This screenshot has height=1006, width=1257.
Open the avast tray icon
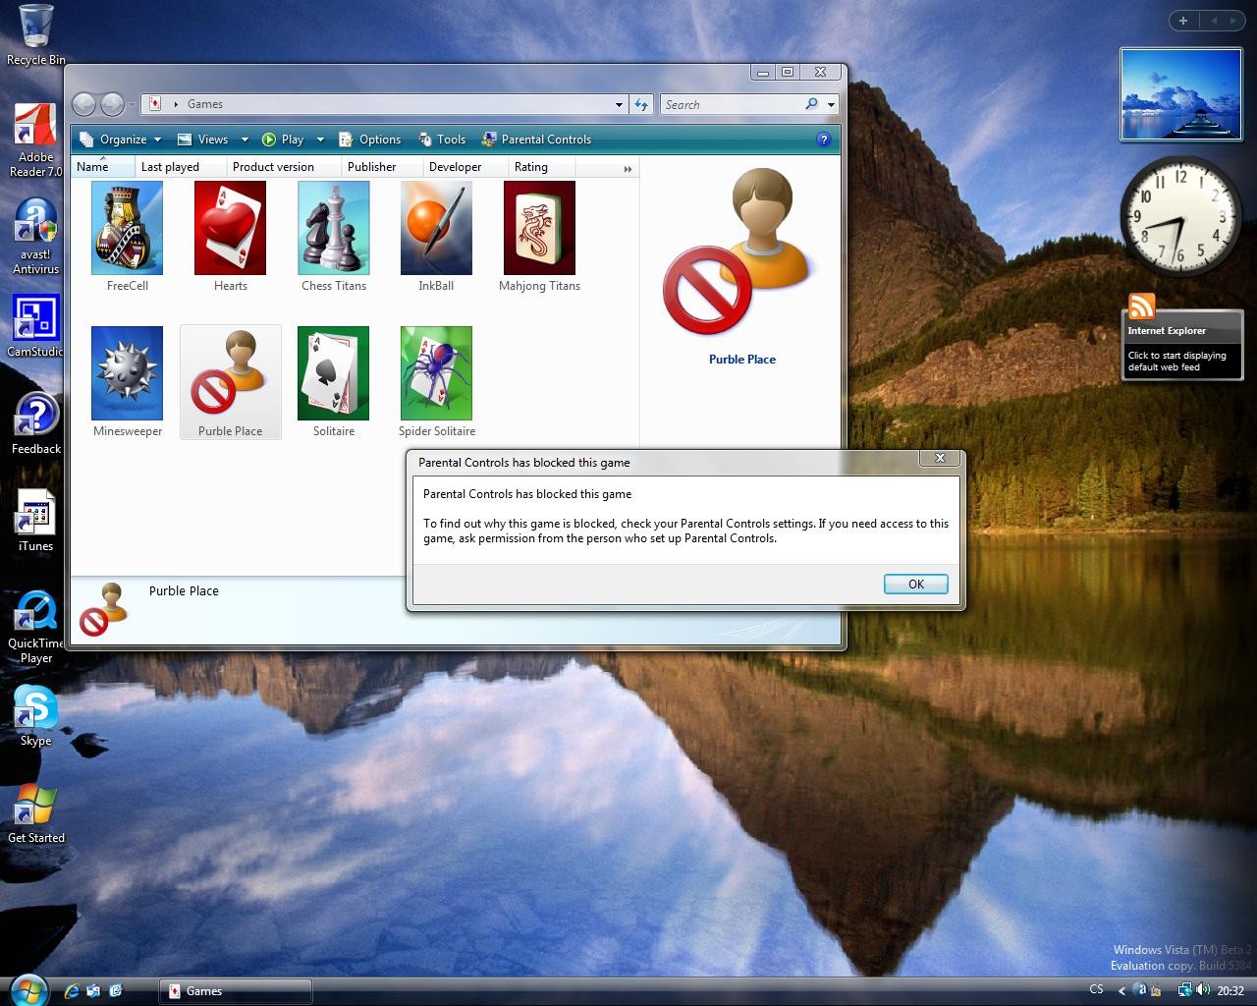(x=1139, y=990)
